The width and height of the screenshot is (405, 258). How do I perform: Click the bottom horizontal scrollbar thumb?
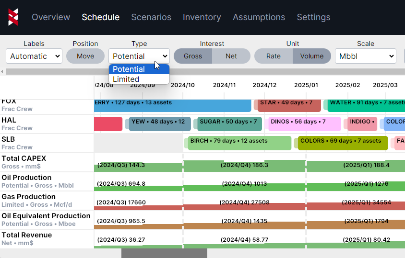164,253
